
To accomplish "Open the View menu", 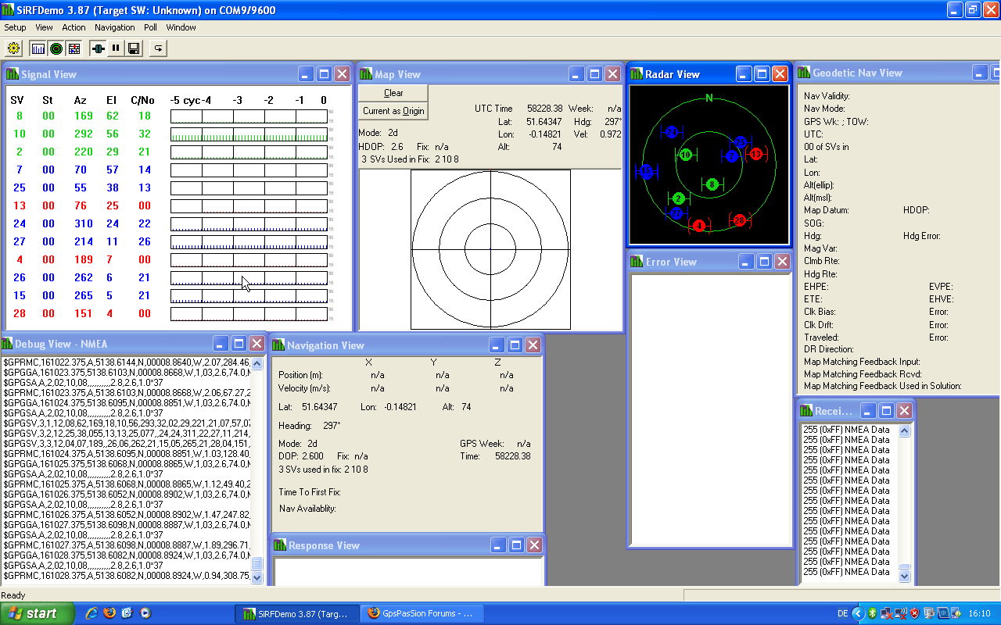I will click(44, 27).
